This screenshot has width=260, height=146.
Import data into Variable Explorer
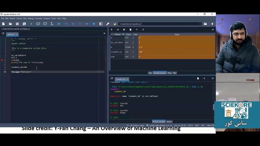[x=112, y=30]
